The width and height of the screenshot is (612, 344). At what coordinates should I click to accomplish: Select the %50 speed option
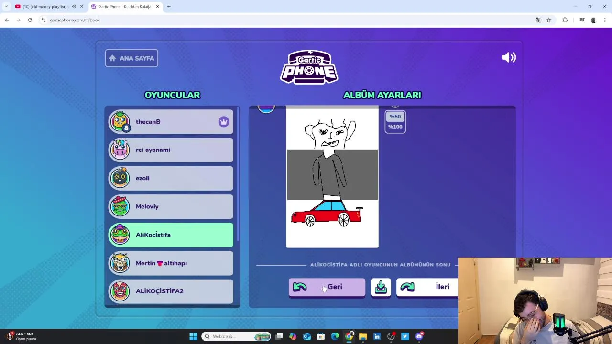395,117
